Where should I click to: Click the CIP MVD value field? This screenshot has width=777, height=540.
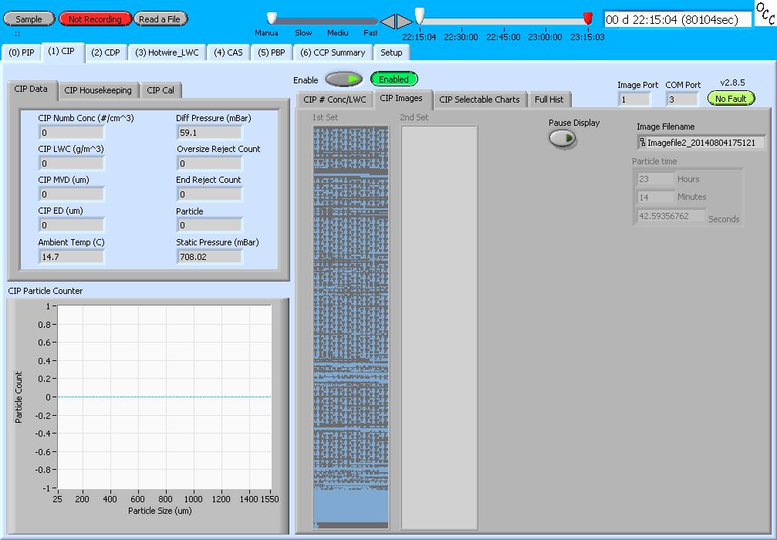pyautogui.click(x=71, y=194)
